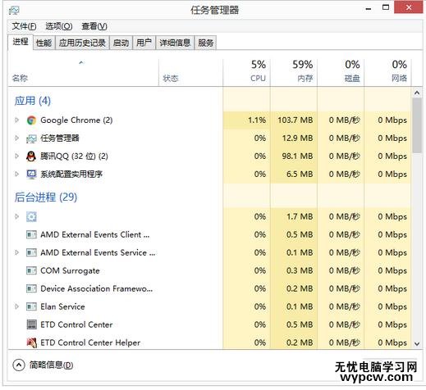Image resolution: width=426 pixels, height=390 pixels.
Task: Switch to the 服务 tab
Action: (x=205, y=43)
